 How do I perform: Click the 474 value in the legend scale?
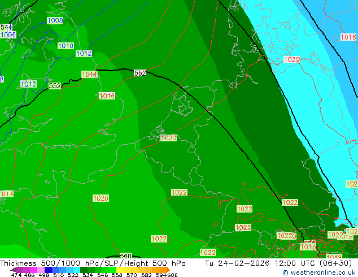coord(16,275)
